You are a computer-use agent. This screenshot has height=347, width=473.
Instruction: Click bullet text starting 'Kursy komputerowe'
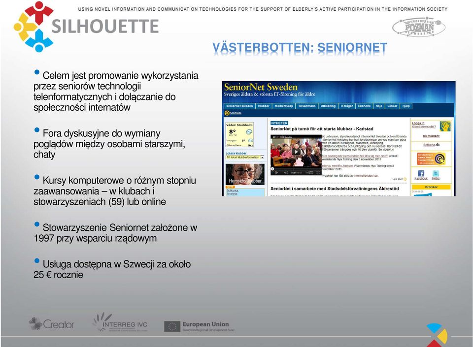[x=115, y=191]
